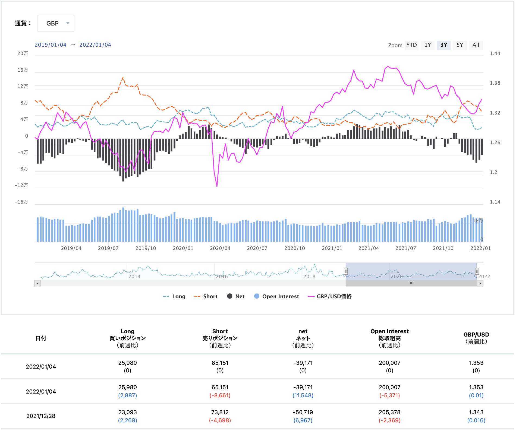This screenshot has height=431, width=516.
Task: Click the Short change (-8,661)
Action: pos(220,395)
